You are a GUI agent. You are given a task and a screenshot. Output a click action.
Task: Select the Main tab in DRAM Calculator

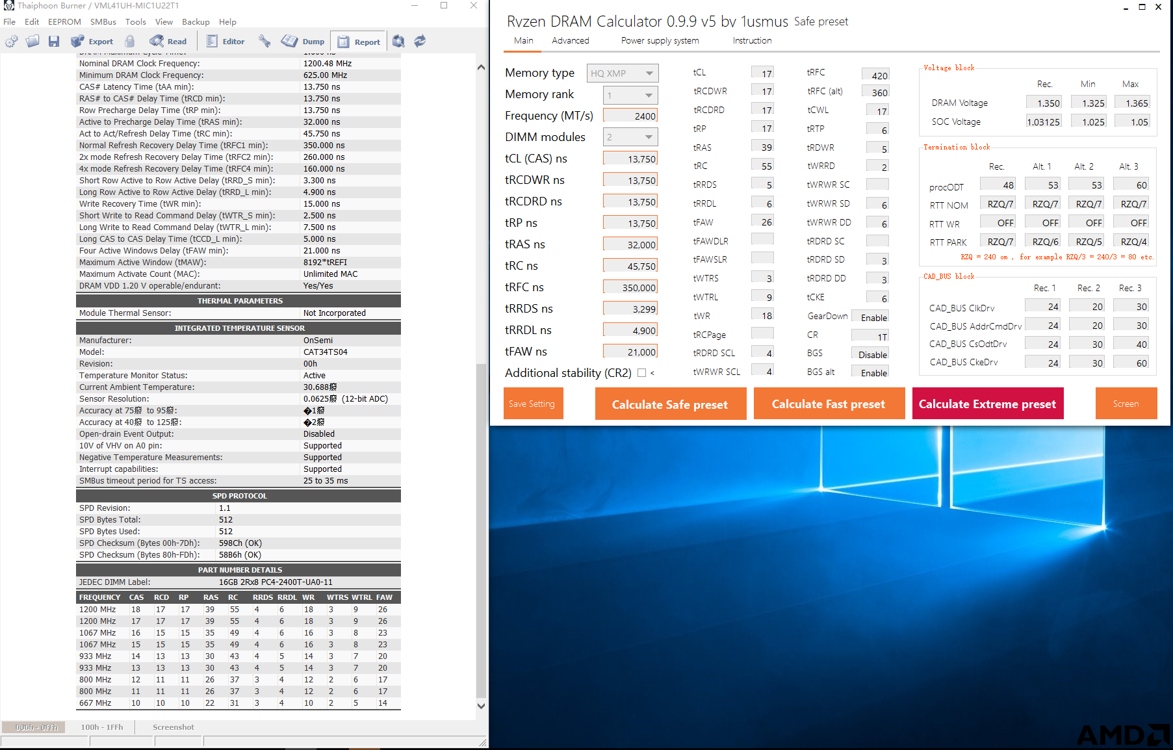[x=523, y=40]
